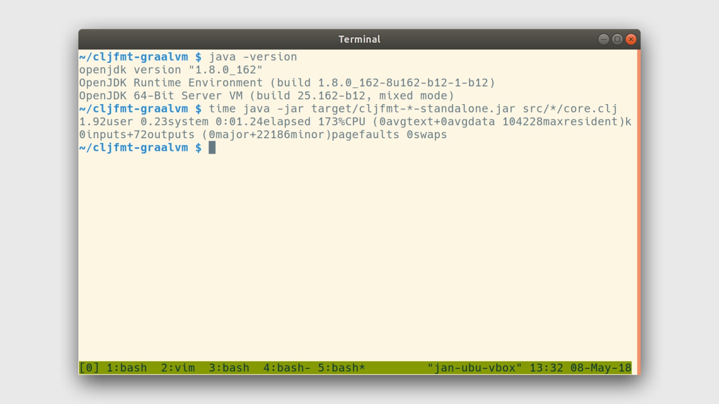Image resolution: width=719 pixels, height=404 pixels.
Task: Click the "java -version" command text
Action: coord(253,57)
